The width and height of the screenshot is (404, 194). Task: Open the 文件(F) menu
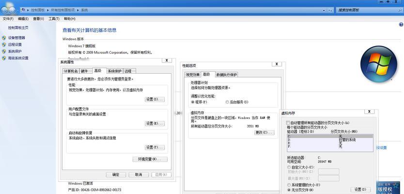point(8,19)
